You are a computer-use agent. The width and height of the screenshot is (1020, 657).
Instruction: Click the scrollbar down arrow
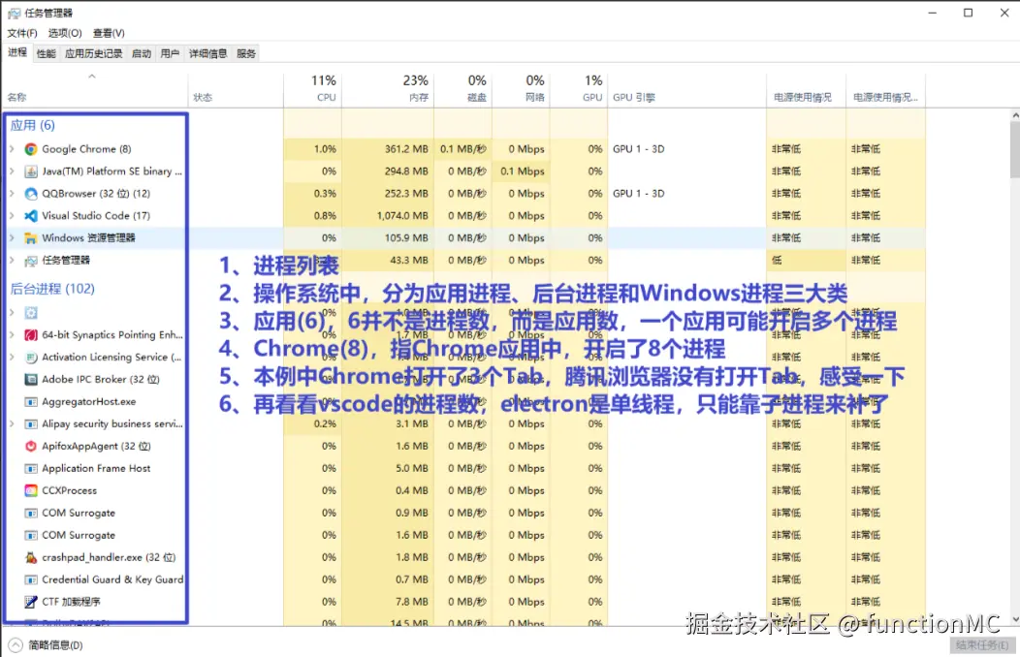(1015, 620)
